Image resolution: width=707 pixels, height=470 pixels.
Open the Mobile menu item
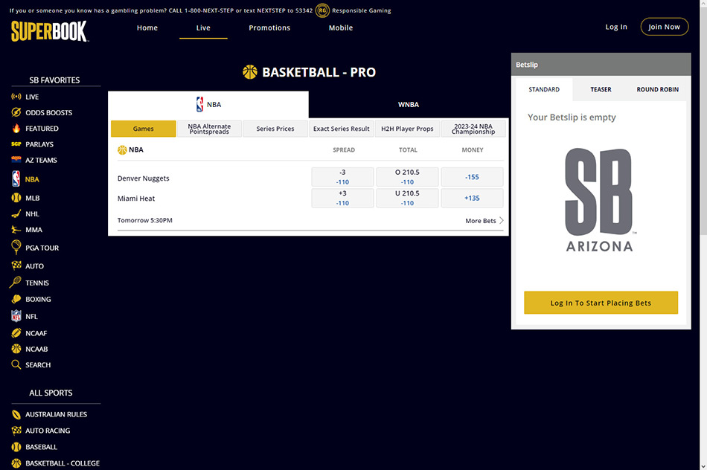click(x=341, y=28)
